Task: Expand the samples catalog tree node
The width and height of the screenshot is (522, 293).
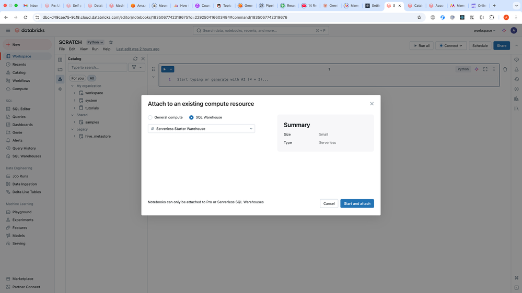Action: [75, 123]
